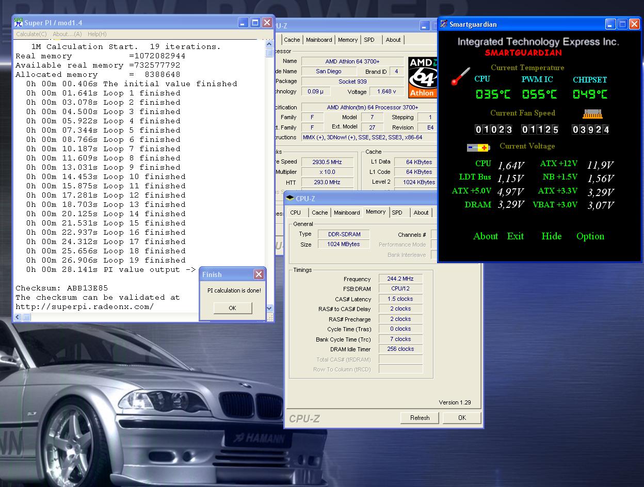Click Super PI horizontal scroll left arrow
This screenshot has width=644, height=487.
pos(18,317)
